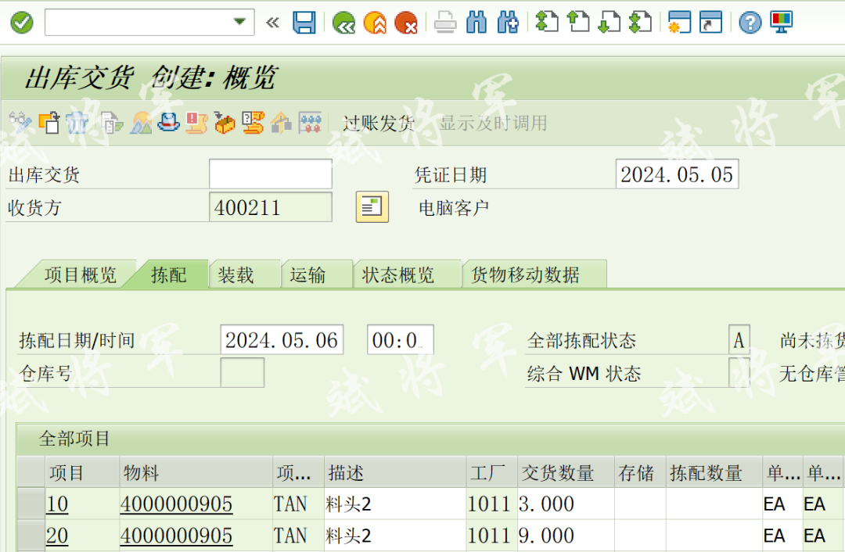Screen dimensions: 845x552
Task: Click the Save diskette icon
Action: 304,23
